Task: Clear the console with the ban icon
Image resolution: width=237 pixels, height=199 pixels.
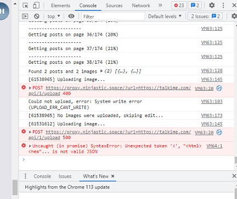Action: coord(37,16)
